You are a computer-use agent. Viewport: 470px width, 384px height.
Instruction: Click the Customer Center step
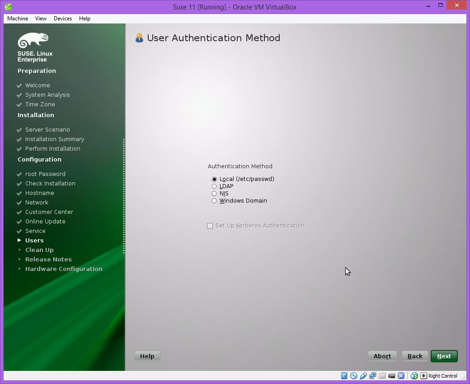[x=49, y=212]
